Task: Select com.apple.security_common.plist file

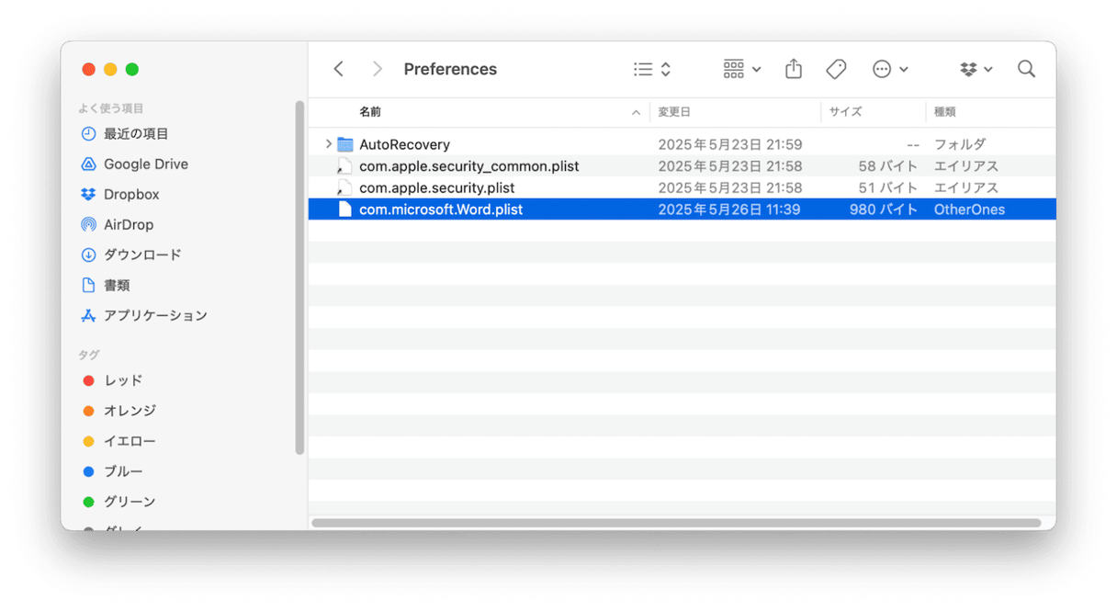Action: [x=468, y=166]
